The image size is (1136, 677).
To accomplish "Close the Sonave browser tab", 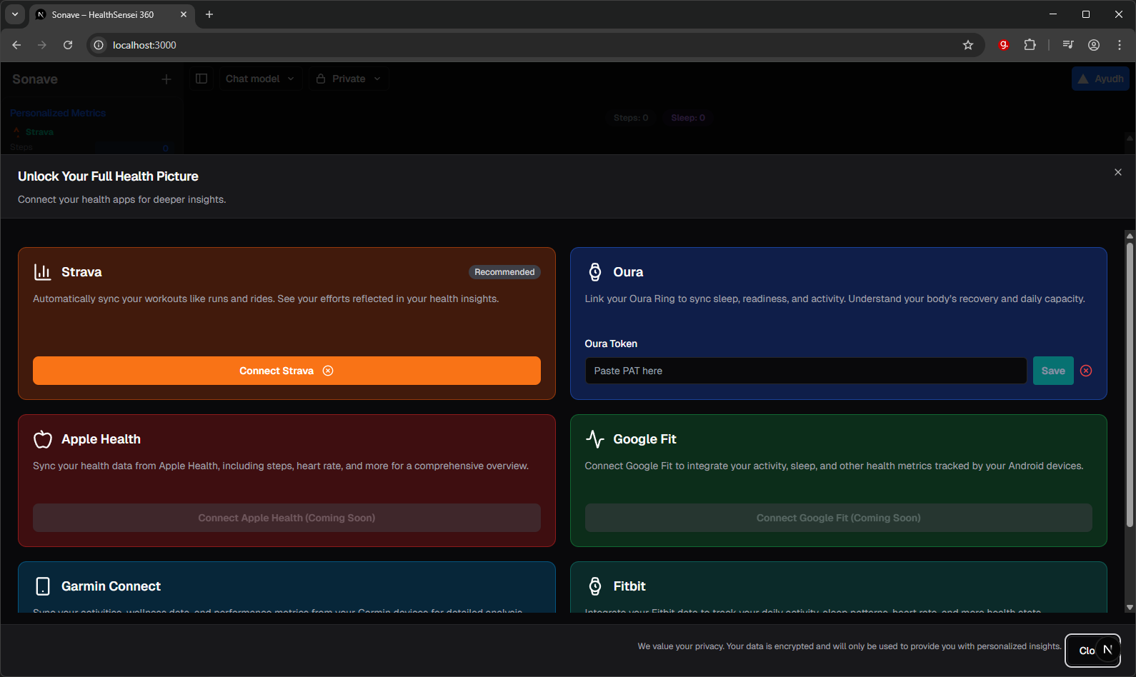I will tap(184, 14).
